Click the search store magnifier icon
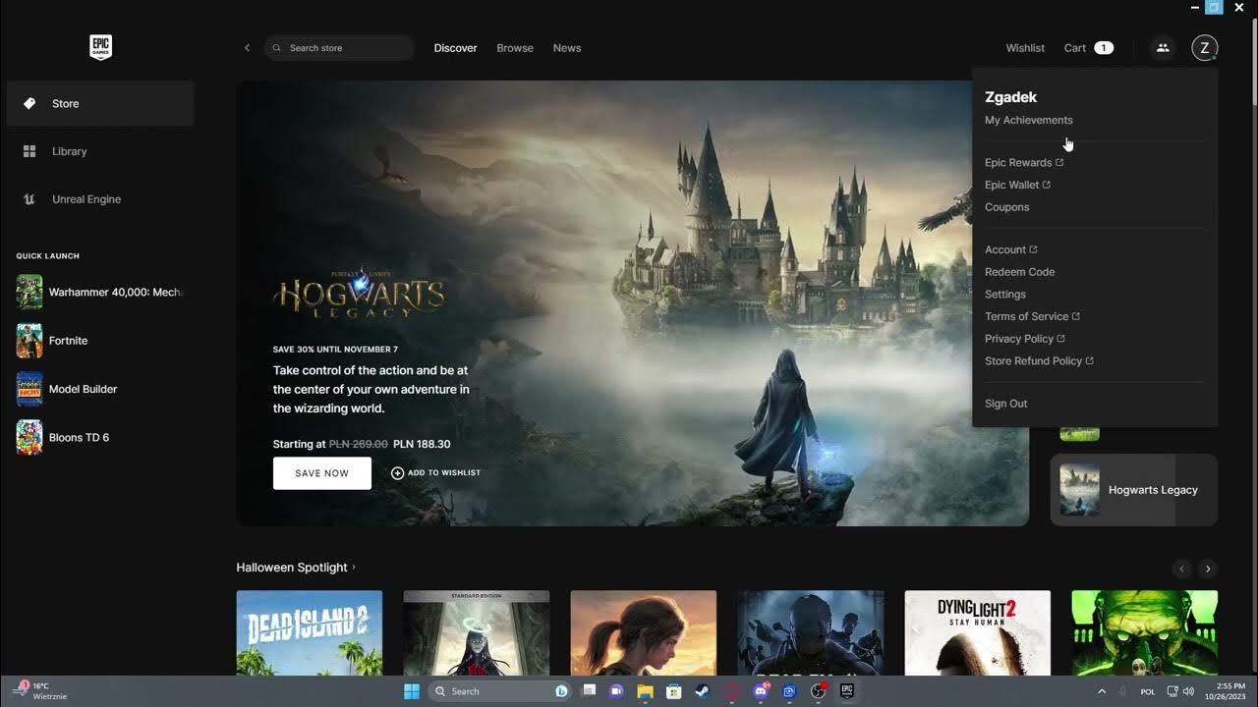1258x707 pixels. click(x=278, y=47)
